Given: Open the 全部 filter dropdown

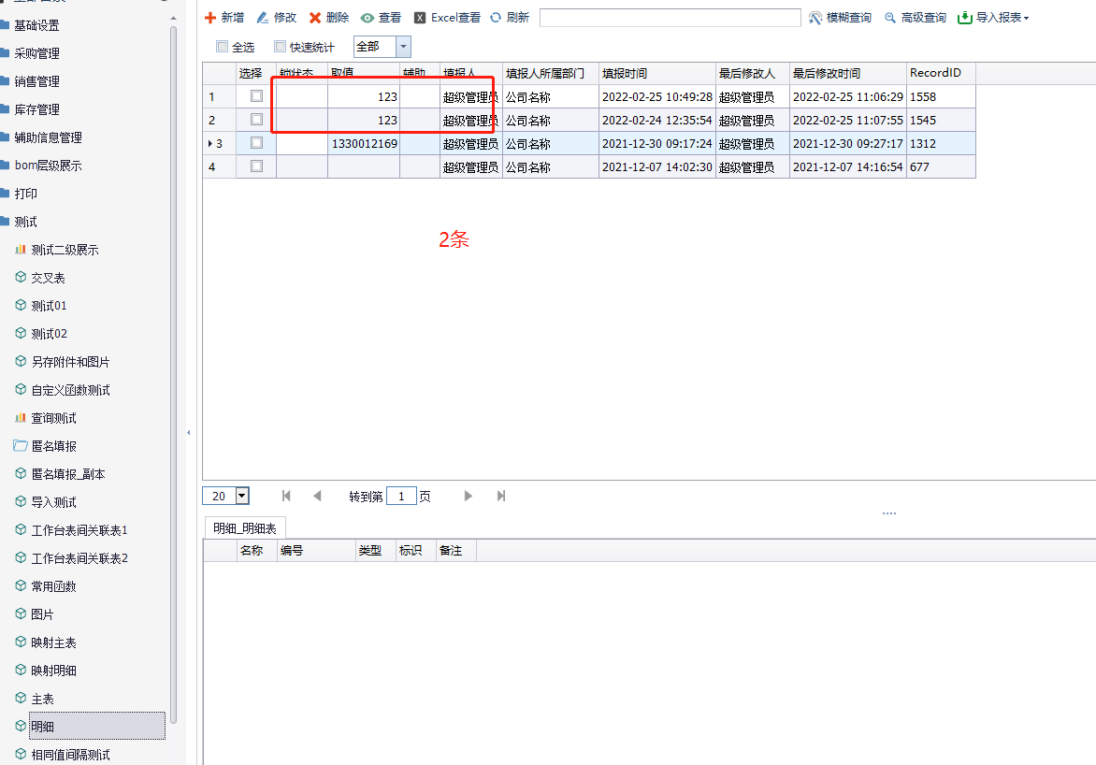Looking at the screenshot, I should [403, 47].
